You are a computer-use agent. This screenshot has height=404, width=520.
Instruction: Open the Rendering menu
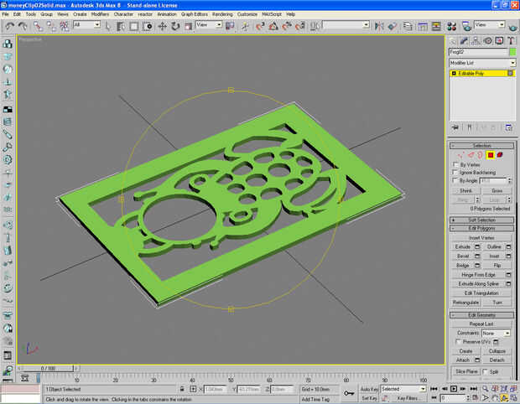pyautogui.click(x=222, y=14)
